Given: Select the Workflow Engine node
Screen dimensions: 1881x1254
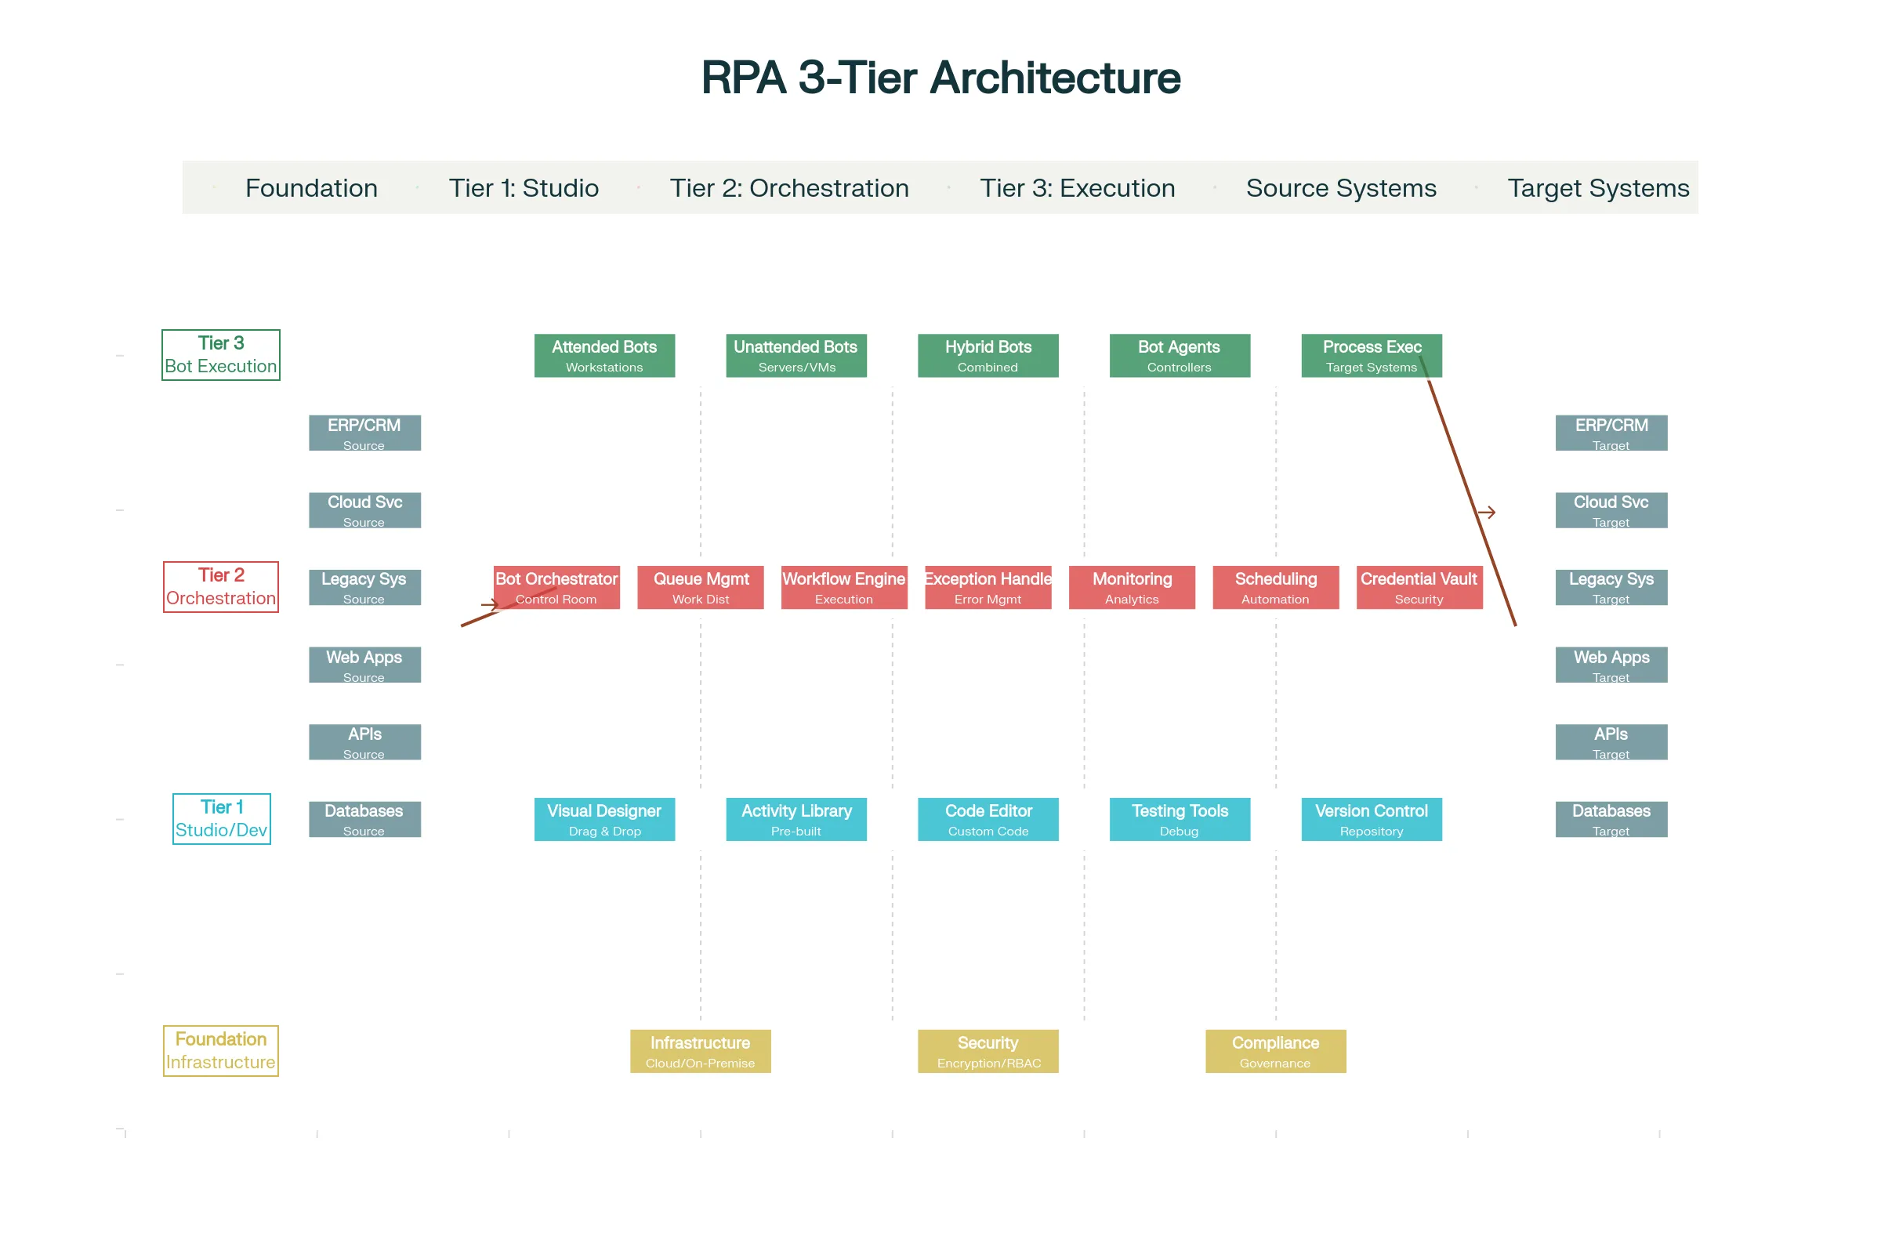Looking at the screenshot, I should (844, 586).
